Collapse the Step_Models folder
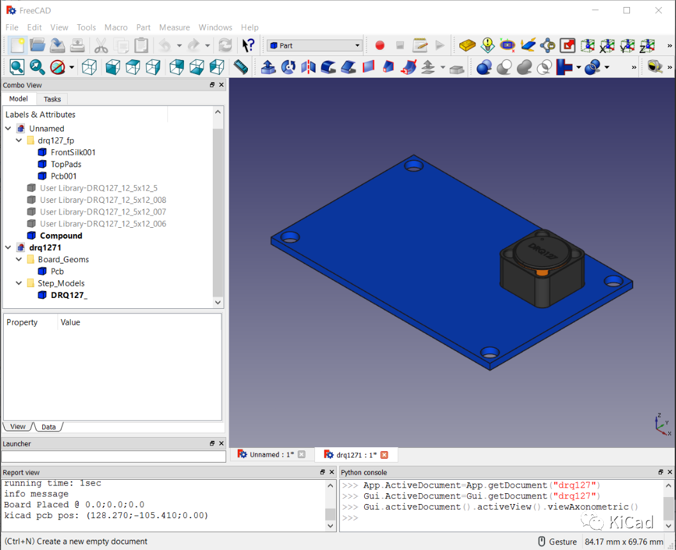The height and width of the screenshot is (550, 676). pyautogui.click(x=19, y=283)
